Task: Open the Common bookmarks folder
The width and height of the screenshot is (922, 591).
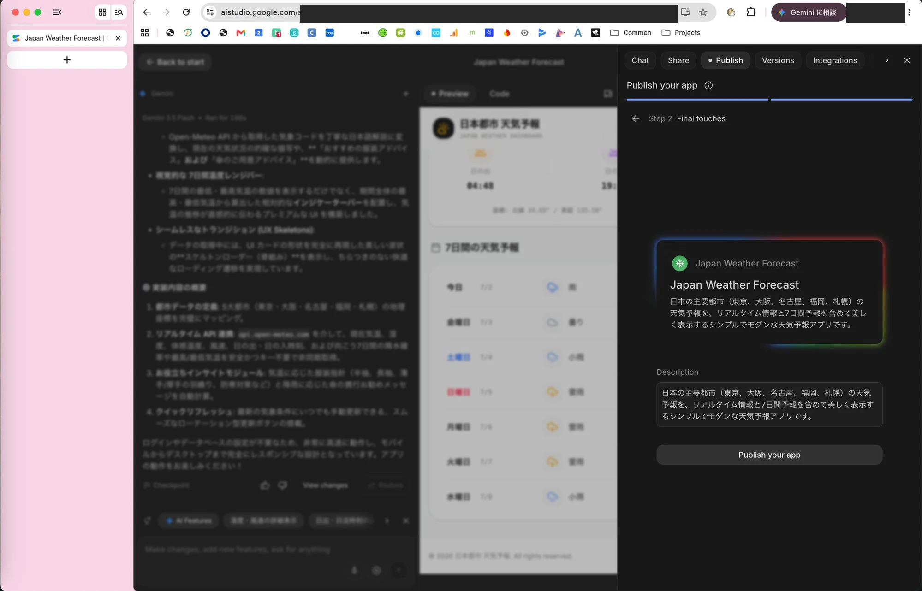Action: pyautogui.click(x=631, y=33)
